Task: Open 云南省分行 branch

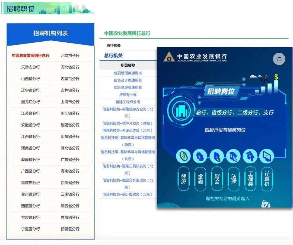Action: 70,194
